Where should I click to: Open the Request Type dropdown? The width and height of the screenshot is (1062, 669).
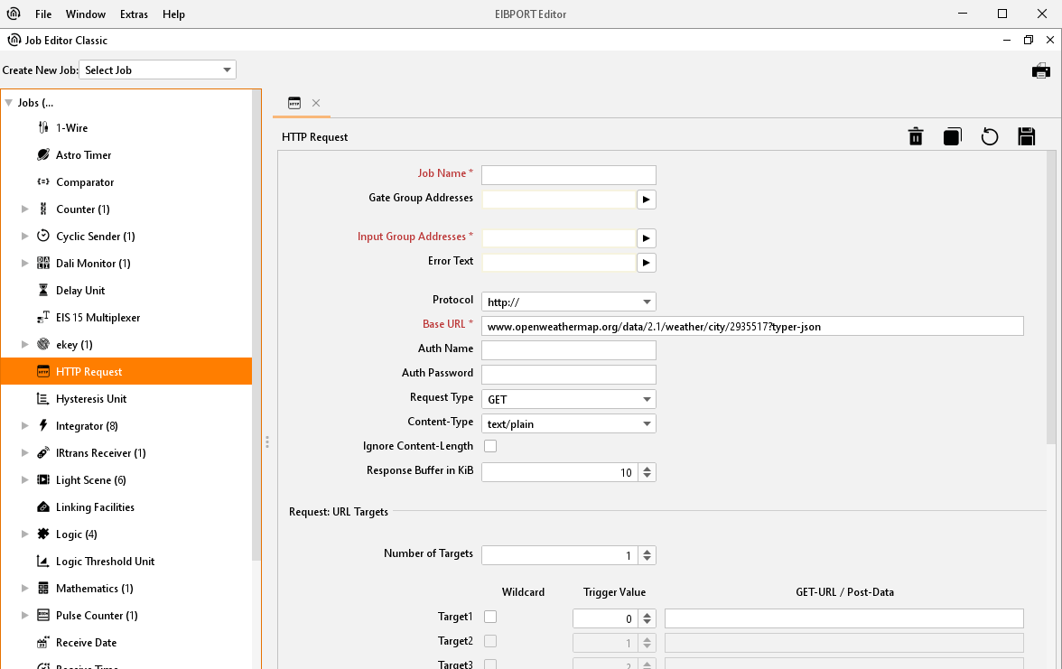pyautogui.click(x=647, y=399)
